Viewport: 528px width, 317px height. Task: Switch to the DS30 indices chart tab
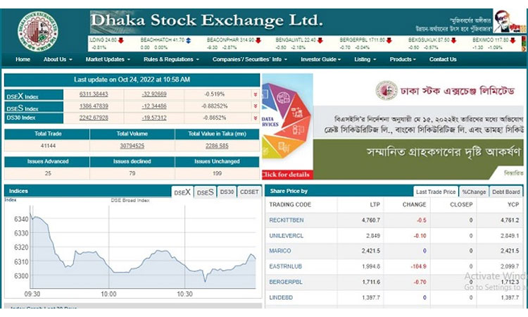click(227, 192)
